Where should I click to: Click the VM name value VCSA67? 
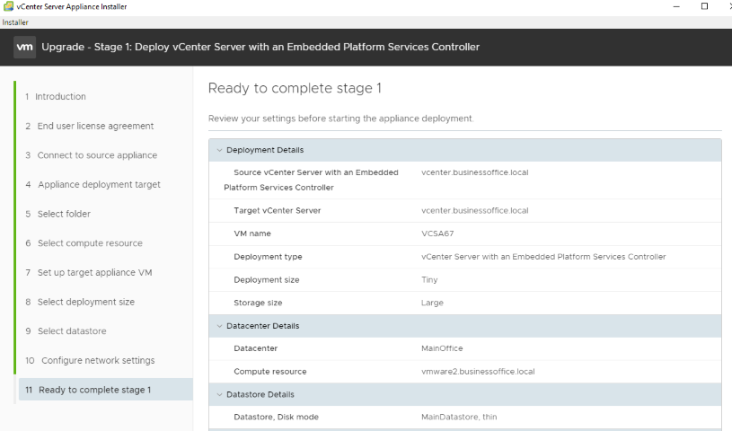coord(436,233)
